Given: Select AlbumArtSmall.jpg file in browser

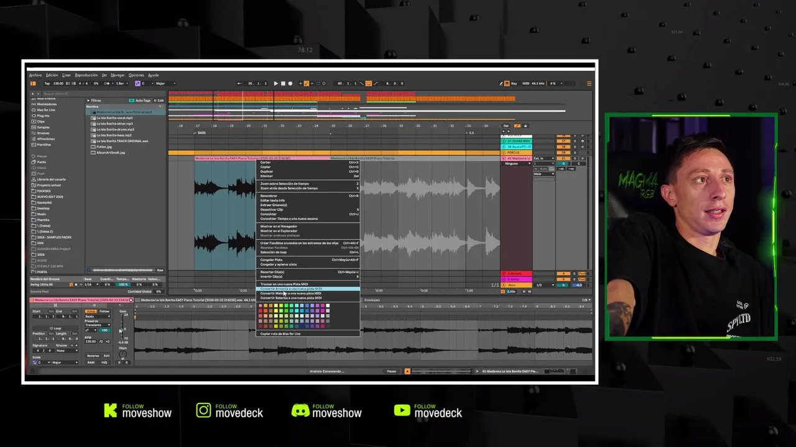Looking at the screenshot, I should [x=111, y=153].
